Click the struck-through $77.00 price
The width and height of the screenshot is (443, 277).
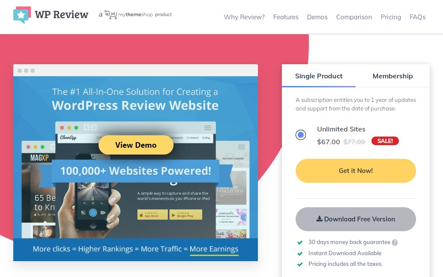[354, 142]
